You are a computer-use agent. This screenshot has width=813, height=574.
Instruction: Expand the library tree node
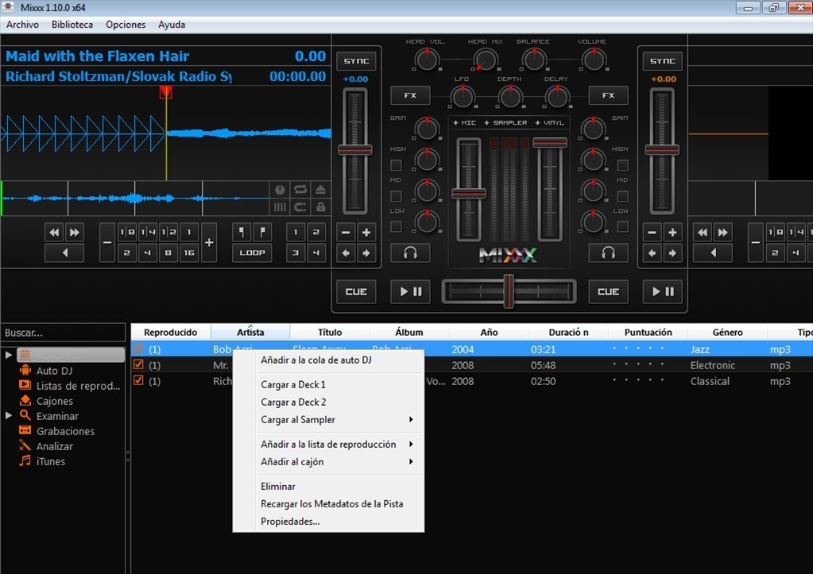[8, 355]
